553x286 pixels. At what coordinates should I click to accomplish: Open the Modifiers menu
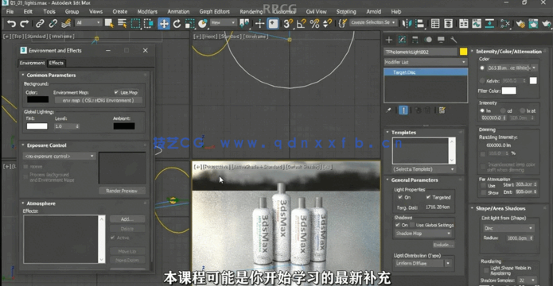point(147,12)
